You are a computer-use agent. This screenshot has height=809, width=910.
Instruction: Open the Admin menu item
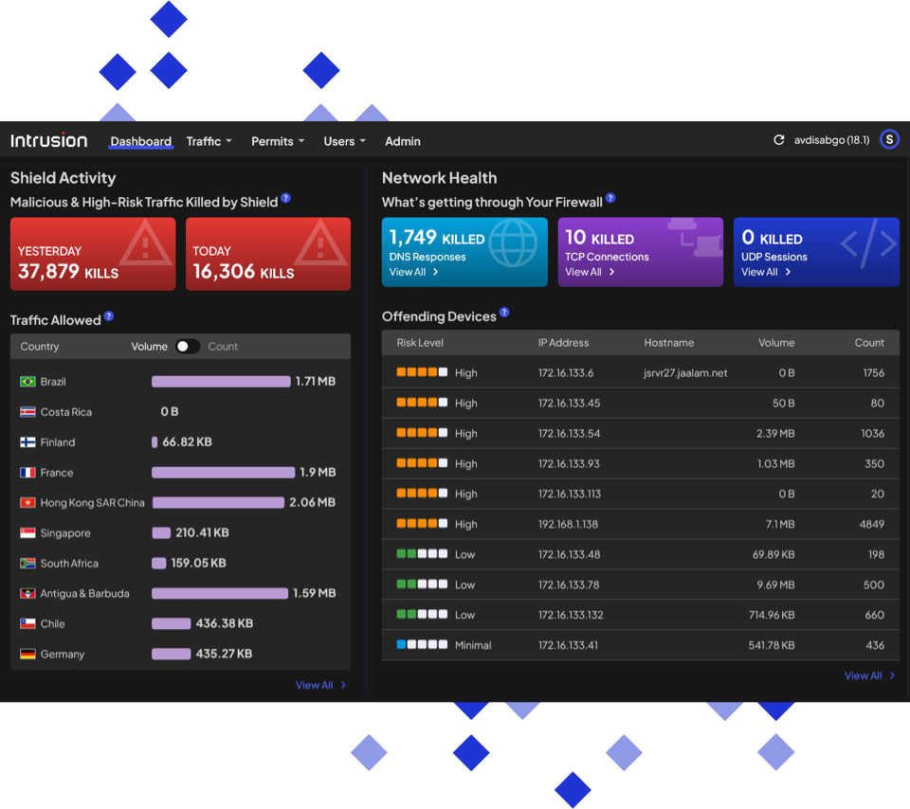pos(403,141)
